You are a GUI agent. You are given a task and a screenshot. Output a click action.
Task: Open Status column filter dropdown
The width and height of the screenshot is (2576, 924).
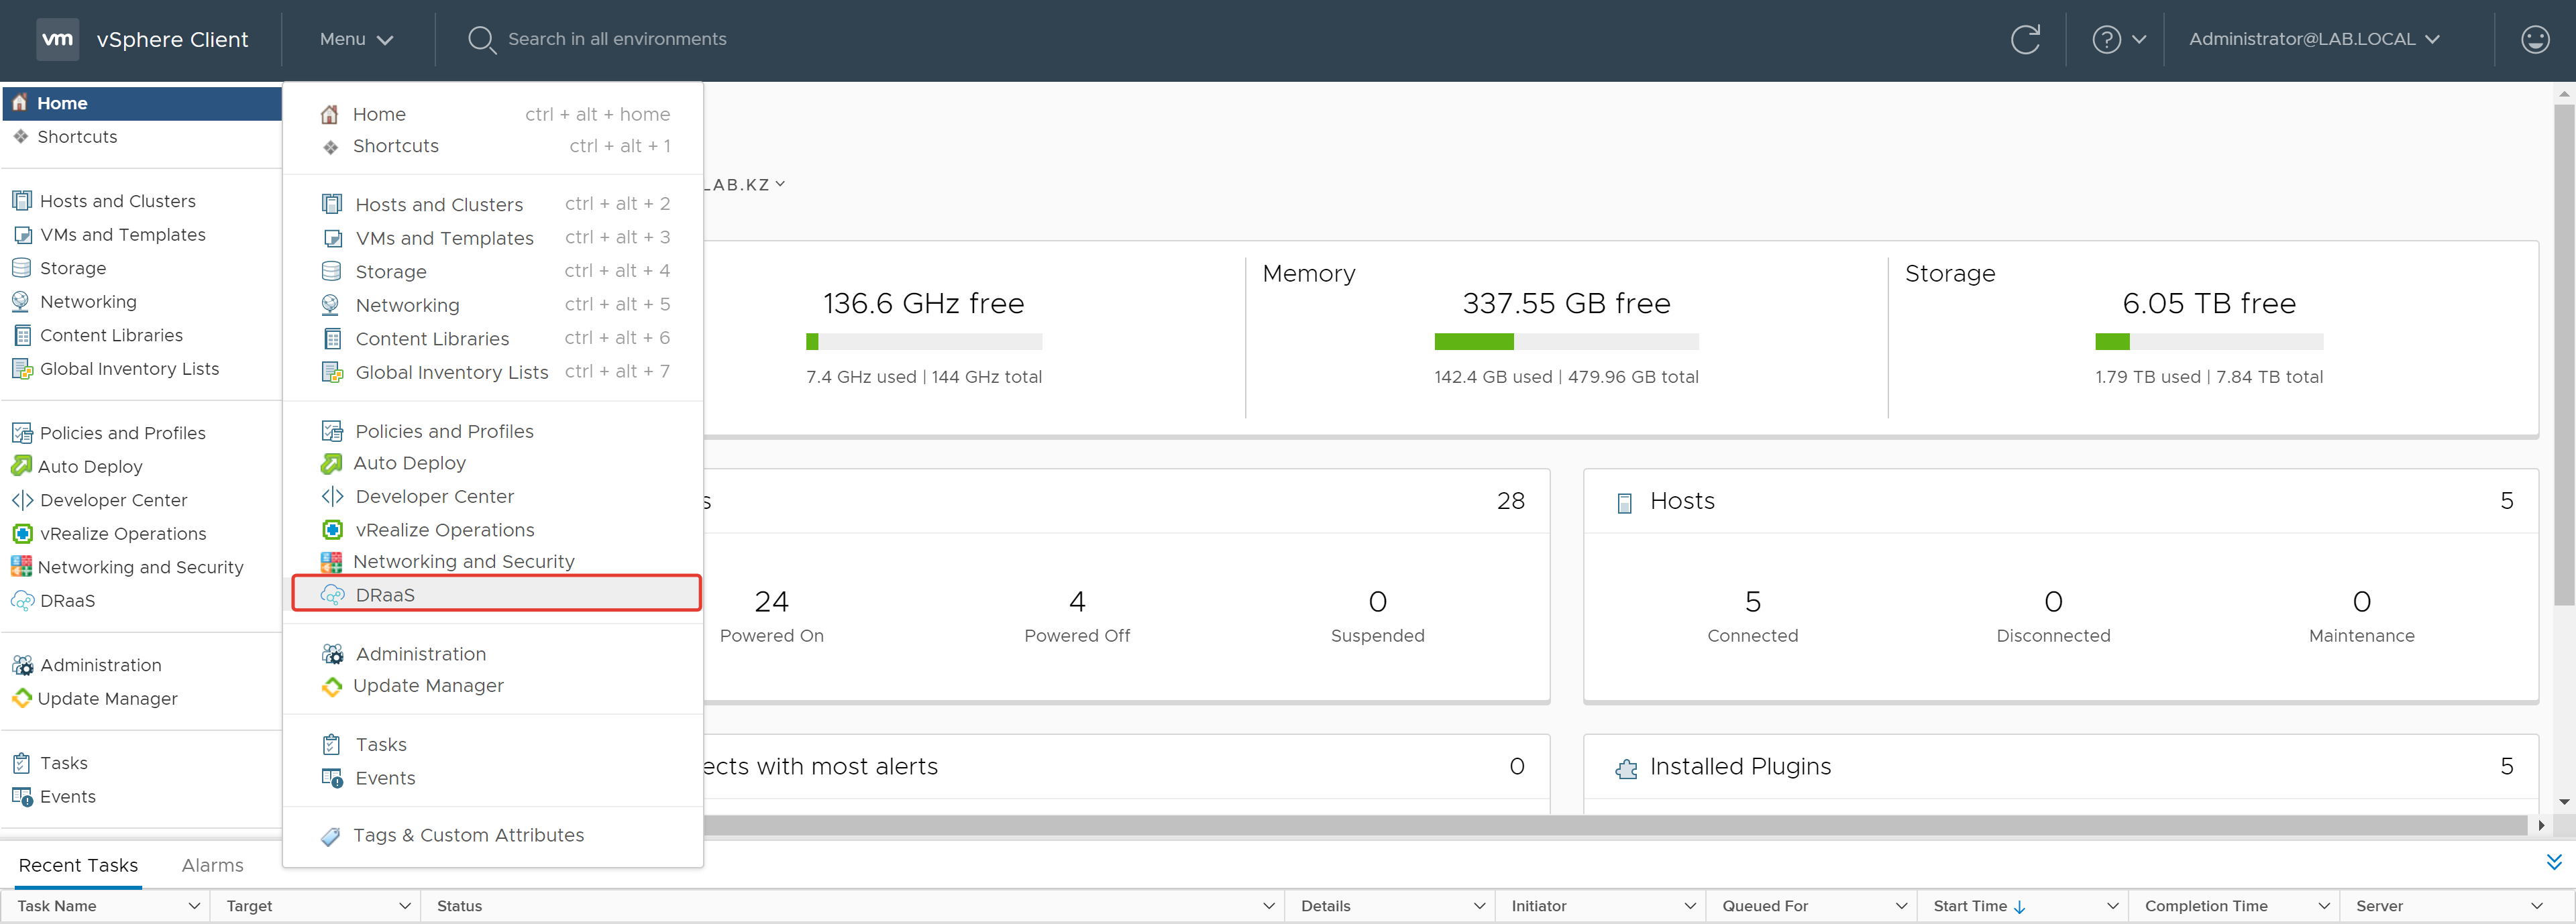coord(1269,906)
